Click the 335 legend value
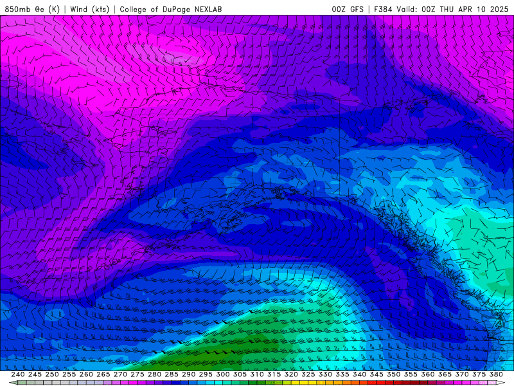514x386 pixels. click(x=342, y=374)
